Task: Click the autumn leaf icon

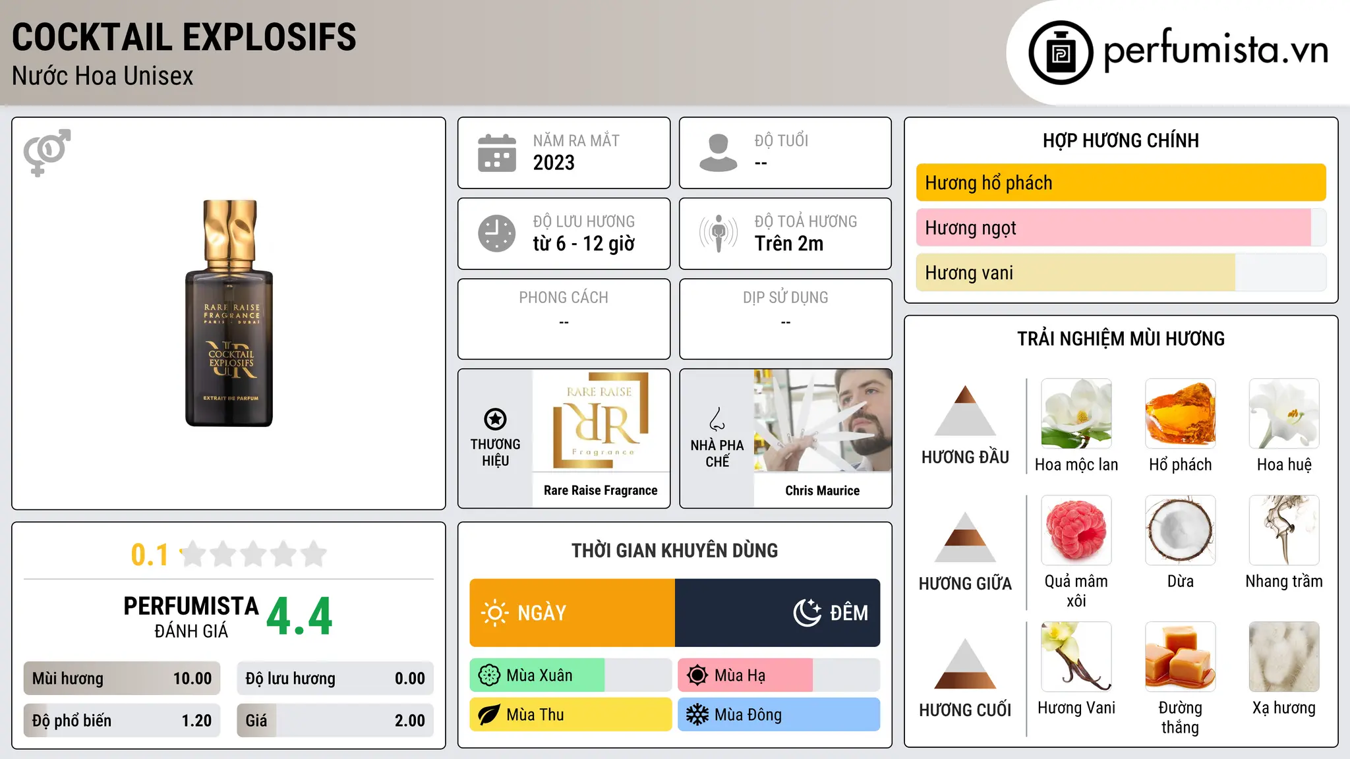Action: 489,715
